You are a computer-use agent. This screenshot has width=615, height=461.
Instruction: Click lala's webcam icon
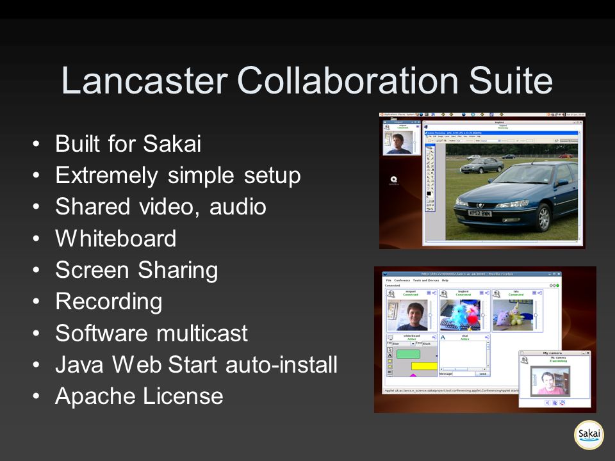(496, 294)
